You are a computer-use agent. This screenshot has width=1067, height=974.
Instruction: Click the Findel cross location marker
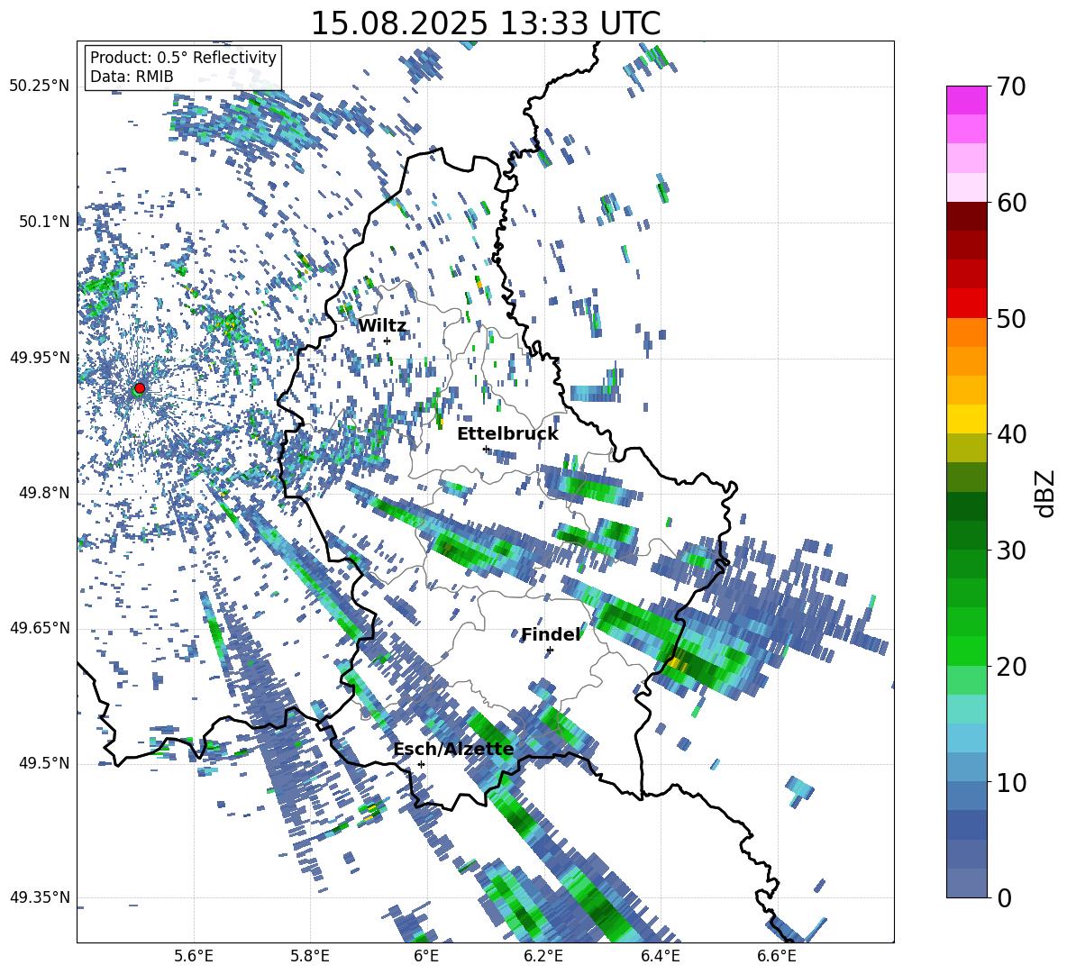click(550, 651)
